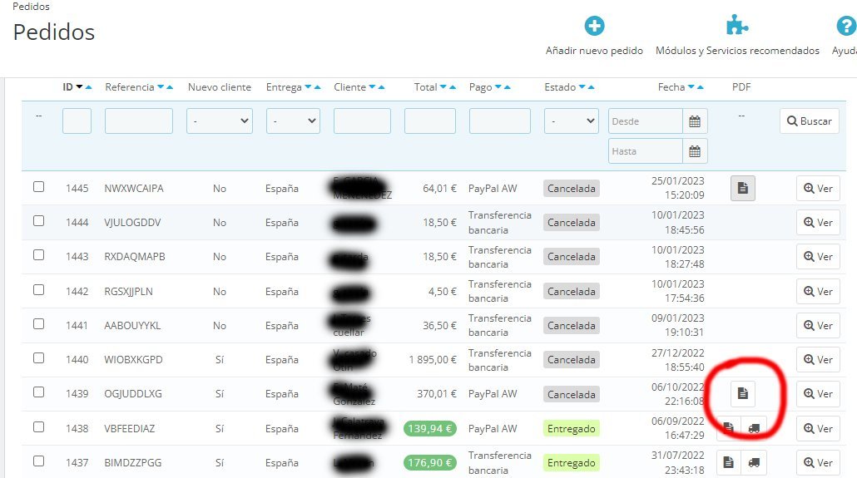Click the Buscar search button
Screen dimensions: 857x478
pyautogui.click(x=810, y=121)
